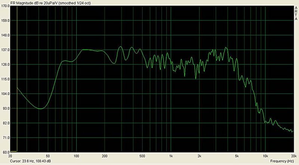299x165 pixels.
Task: Click the 1k frequency axis label
Action: (x=171, y=156)
